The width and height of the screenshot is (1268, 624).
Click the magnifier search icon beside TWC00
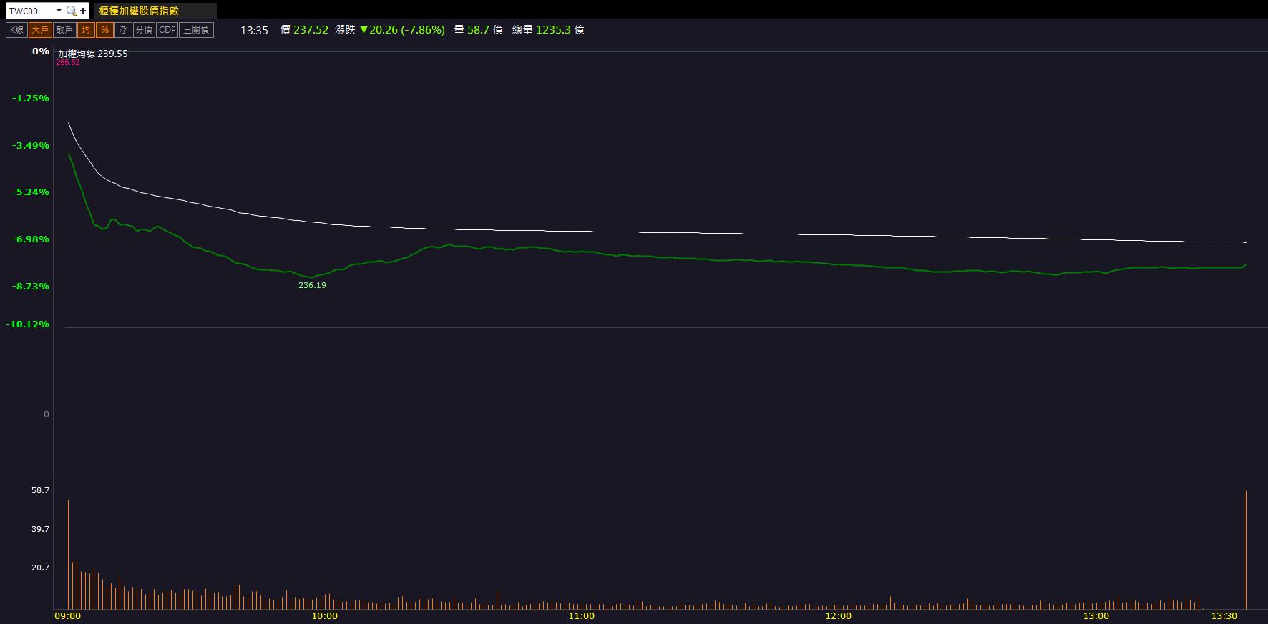pyautogui.click(x=71, y=11)
